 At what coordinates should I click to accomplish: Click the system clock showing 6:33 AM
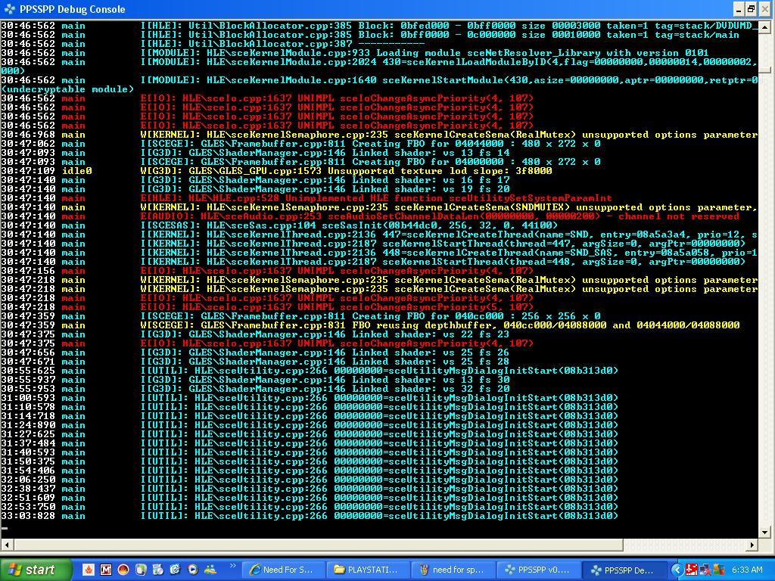[x=747, y=570]
